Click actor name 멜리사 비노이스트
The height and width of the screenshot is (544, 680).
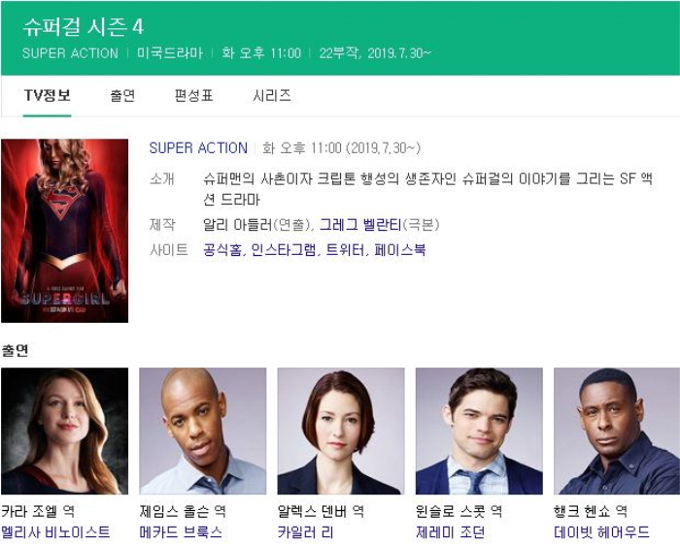click(x=55, y=532)
